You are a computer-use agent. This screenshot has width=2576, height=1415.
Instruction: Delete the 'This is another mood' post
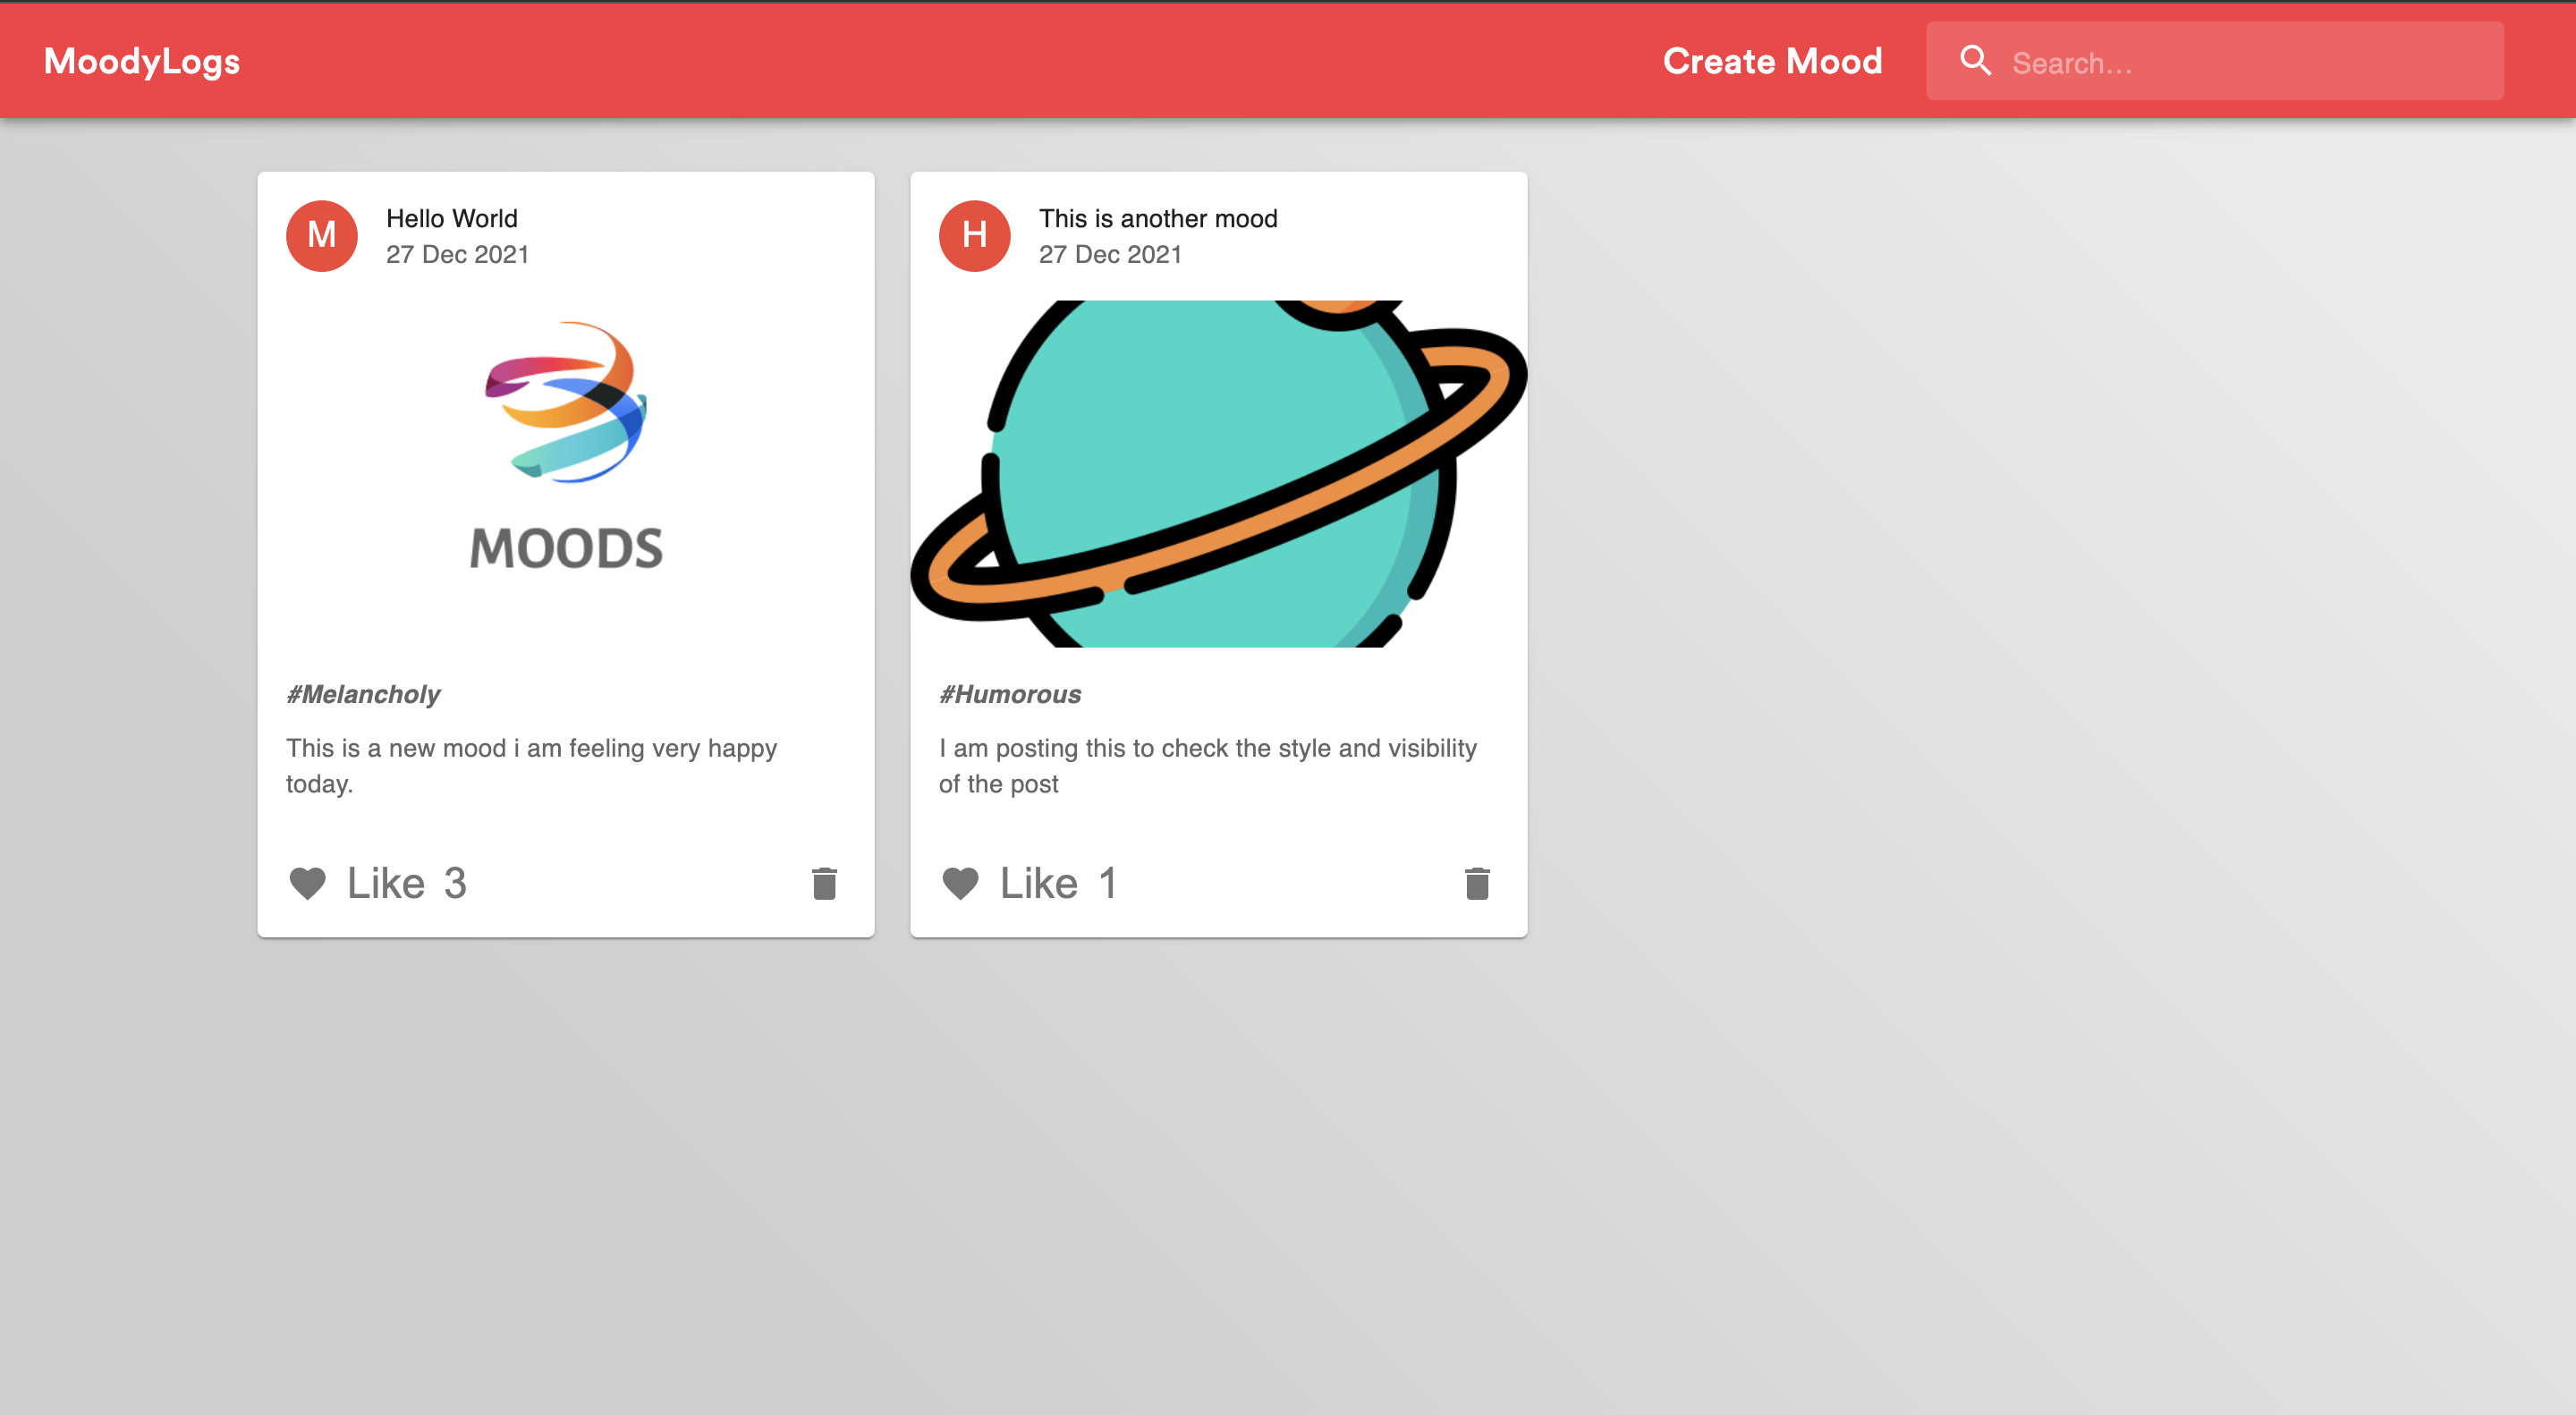click(x=1476, y=883)
